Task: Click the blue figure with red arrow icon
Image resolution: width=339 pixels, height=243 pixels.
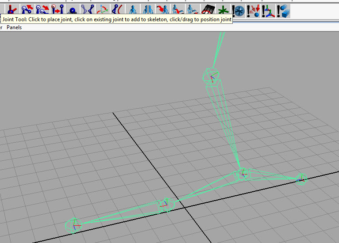Action: 163,10
